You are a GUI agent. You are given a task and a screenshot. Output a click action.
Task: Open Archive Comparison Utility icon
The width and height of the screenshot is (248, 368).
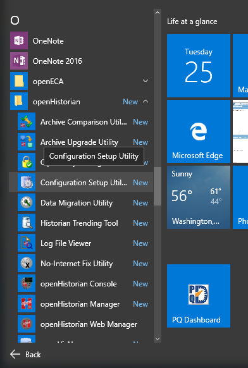(27, 121)
